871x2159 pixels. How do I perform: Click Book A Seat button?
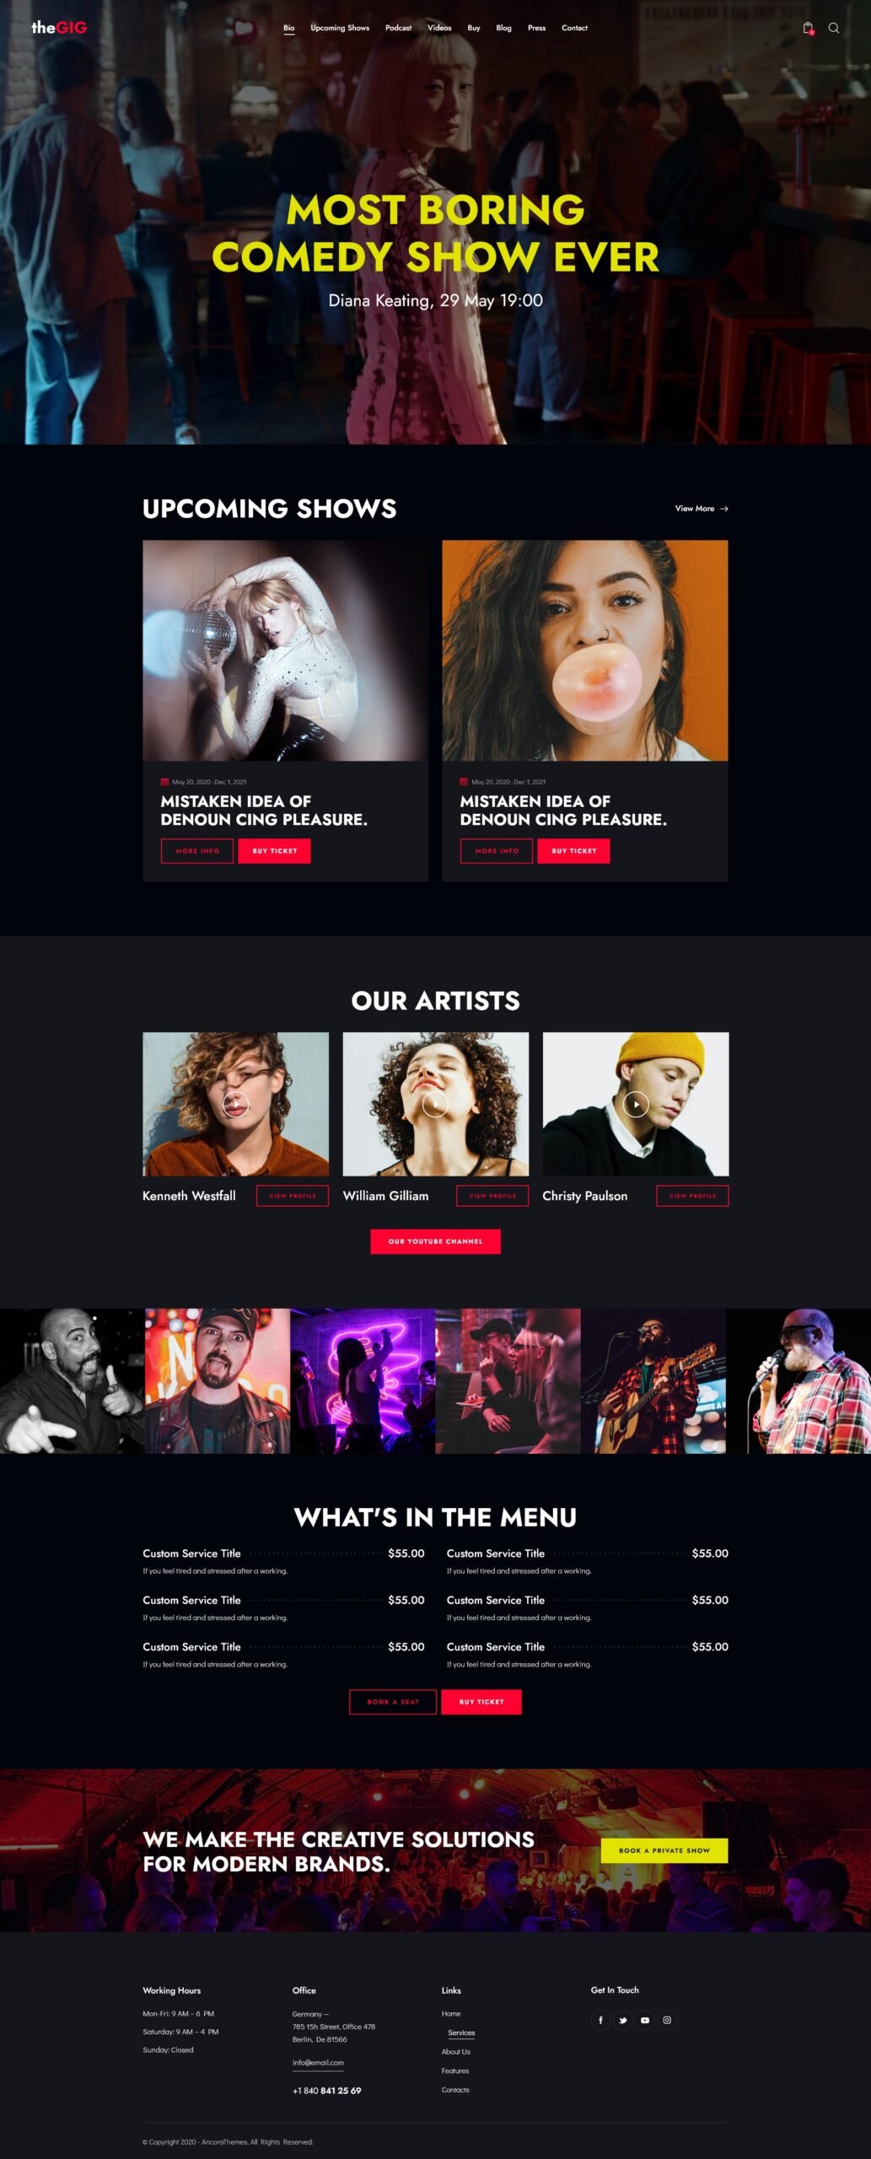click(393, 1702)
